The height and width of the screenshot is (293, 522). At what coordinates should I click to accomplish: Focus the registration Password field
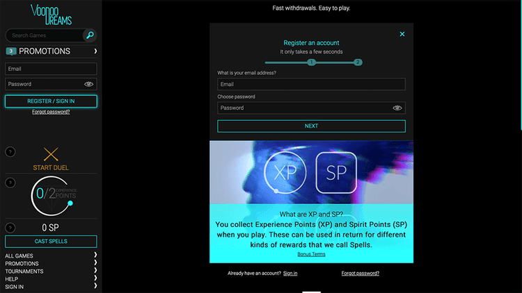[311, 108]
